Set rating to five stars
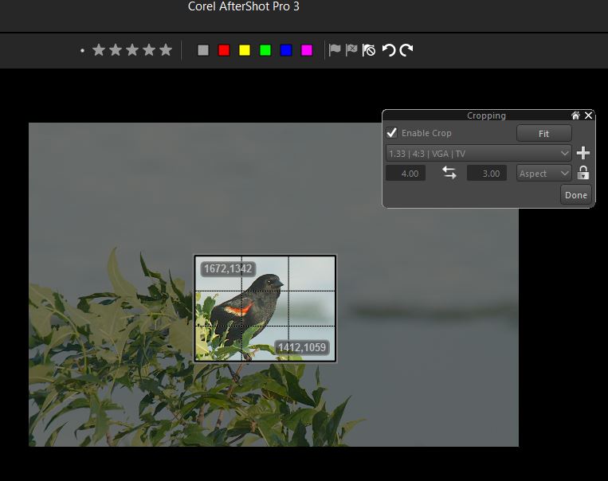 (x=166, y=50)
